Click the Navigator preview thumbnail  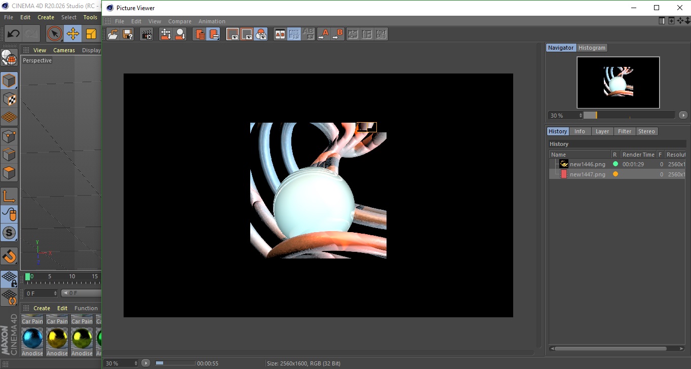point(618,82)
